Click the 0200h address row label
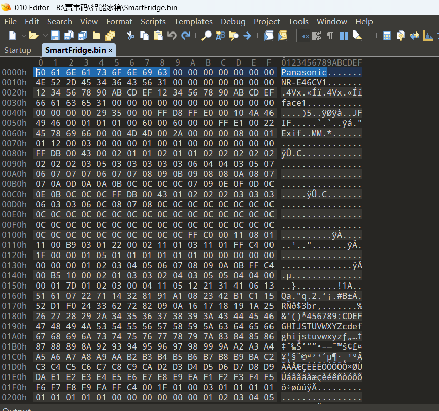This screenshot has width=439, height=411. click(14, 397)
